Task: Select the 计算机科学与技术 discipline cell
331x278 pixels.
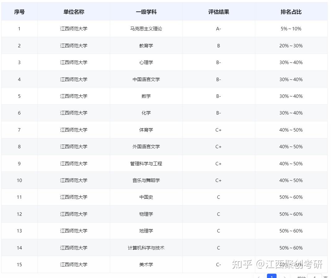Action: click(x=146, y=248)
